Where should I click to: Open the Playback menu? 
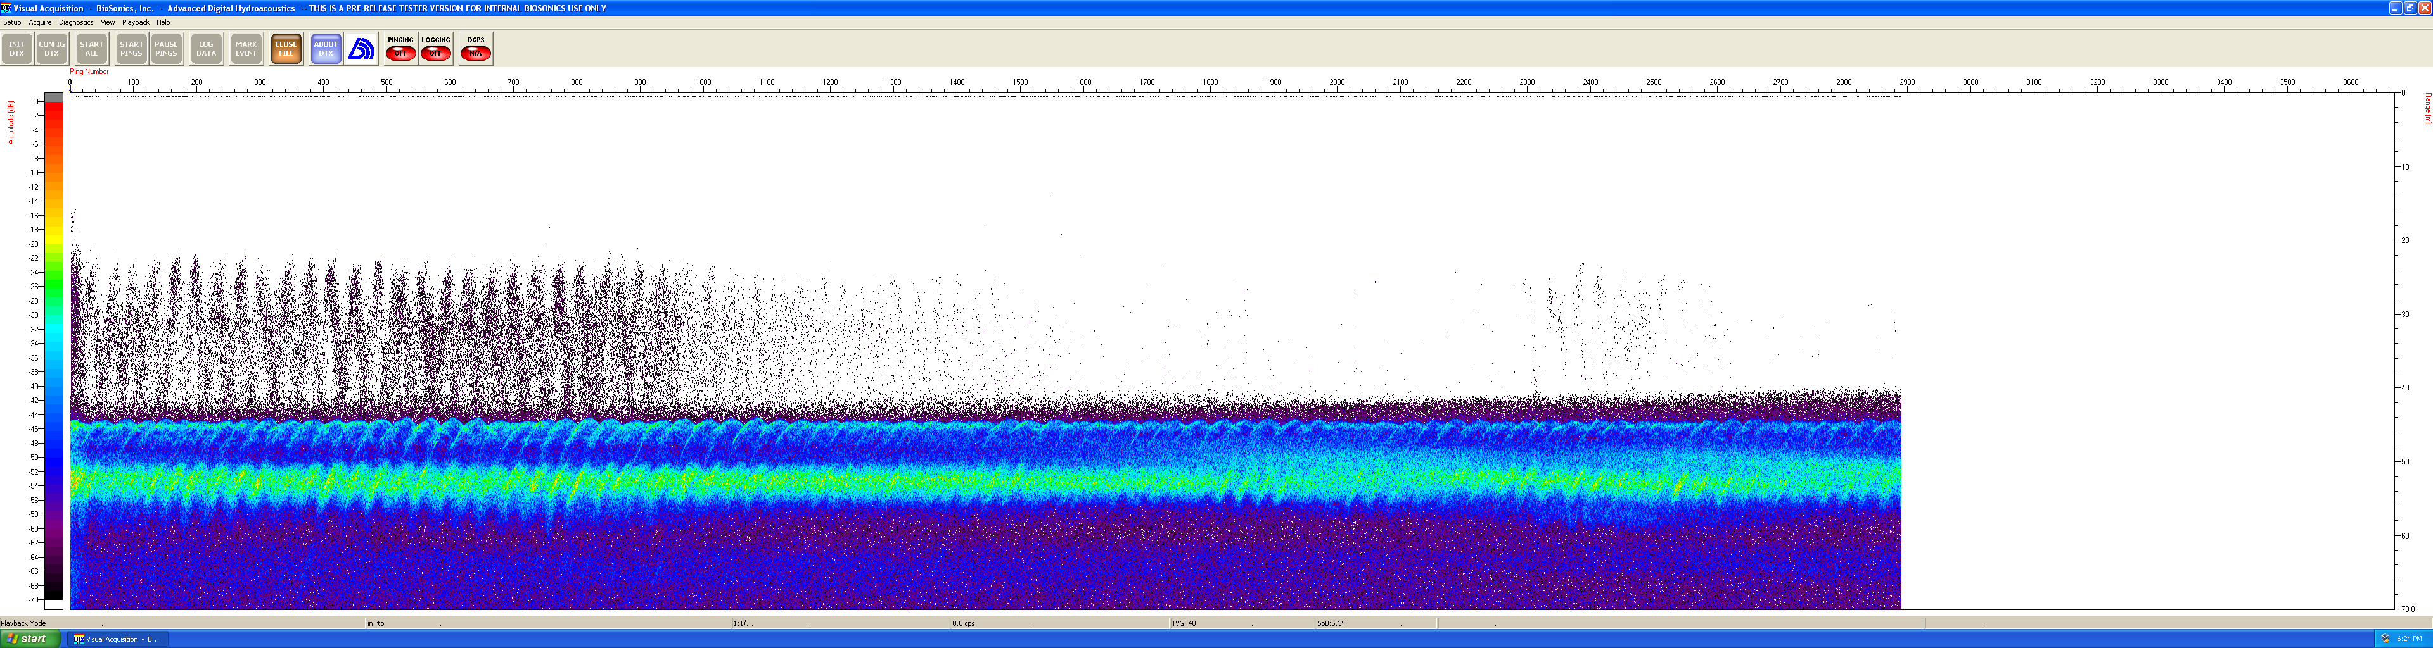(x=135, y=23)
